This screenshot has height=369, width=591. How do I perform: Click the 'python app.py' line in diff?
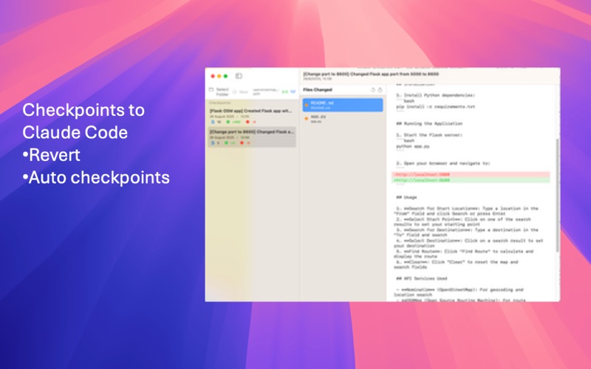pos(412,146)
